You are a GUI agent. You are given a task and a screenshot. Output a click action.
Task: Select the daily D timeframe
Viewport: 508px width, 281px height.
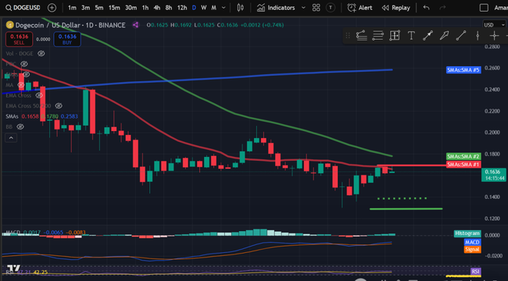194,8
